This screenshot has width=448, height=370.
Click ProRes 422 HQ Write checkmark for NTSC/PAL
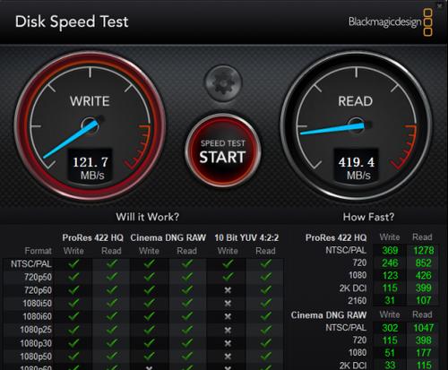pos(73,263)
